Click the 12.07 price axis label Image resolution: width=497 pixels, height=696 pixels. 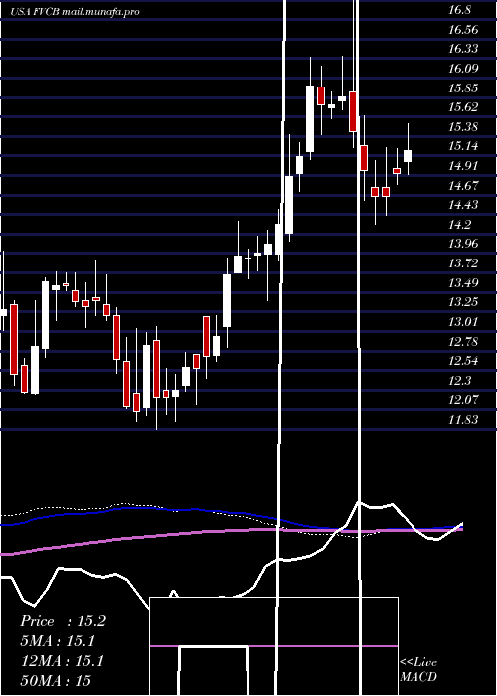point(463,399)
